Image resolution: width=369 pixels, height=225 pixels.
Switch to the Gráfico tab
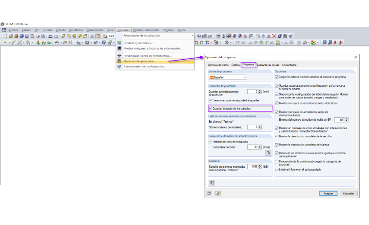tap(235, 65)
